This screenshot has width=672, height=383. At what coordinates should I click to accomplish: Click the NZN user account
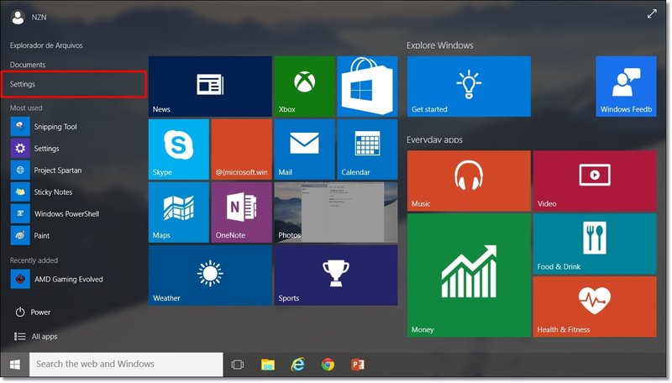[x=29, y=17]
